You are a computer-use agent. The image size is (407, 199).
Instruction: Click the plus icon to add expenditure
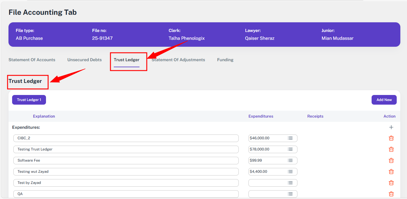coord(391,127)
